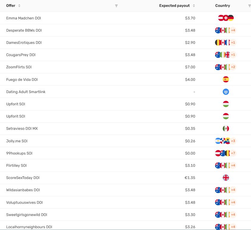Sort by the Offer column arrows
This screenshot has width=251, height=230.
[19, 6]
